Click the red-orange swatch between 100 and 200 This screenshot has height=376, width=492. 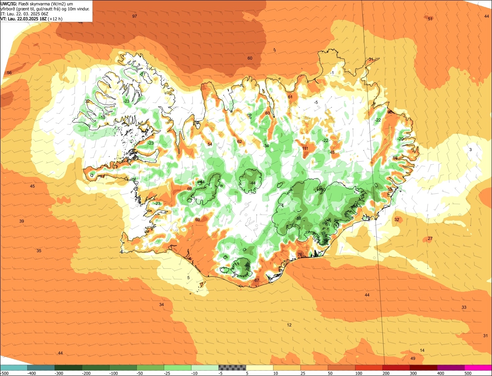[369, 368]
